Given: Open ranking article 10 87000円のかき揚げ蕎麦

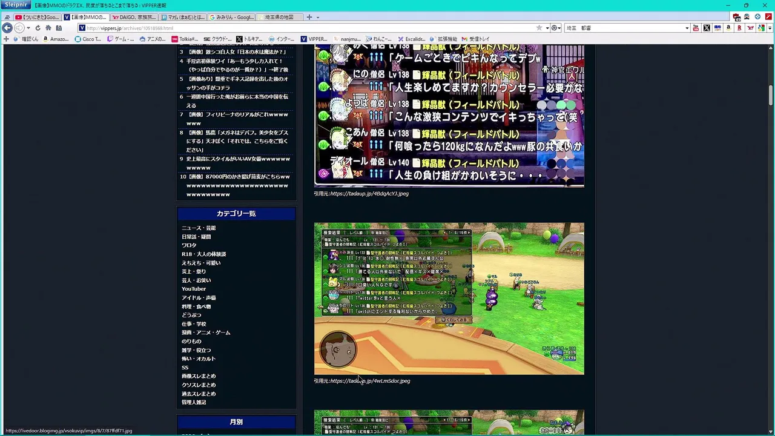Looking at the screenshot, I should click(238, 185).
